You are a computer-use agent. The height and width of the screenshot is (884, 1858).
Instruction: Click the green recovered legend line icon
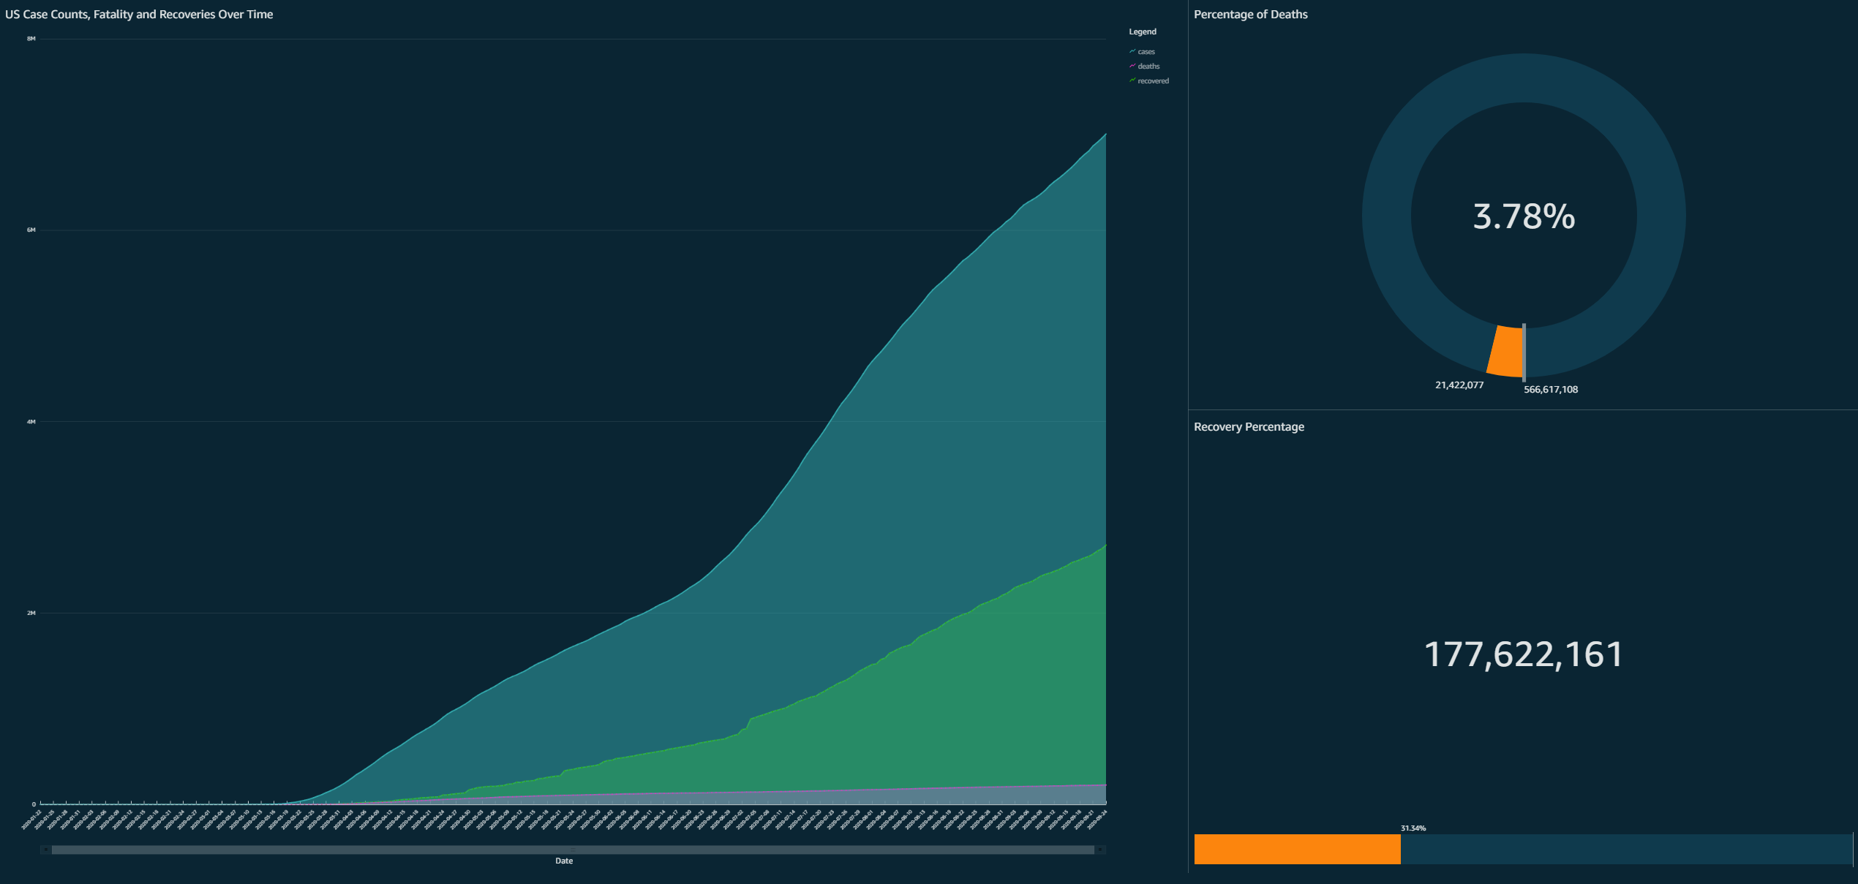(x=1132, y=80)
